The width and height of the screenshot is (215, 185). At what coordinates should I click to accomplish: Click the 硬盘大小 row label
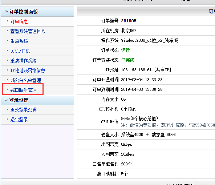click(x=110, y=134)
